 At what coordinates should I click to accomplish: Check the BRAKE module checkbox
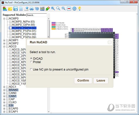tap(7, 90)
